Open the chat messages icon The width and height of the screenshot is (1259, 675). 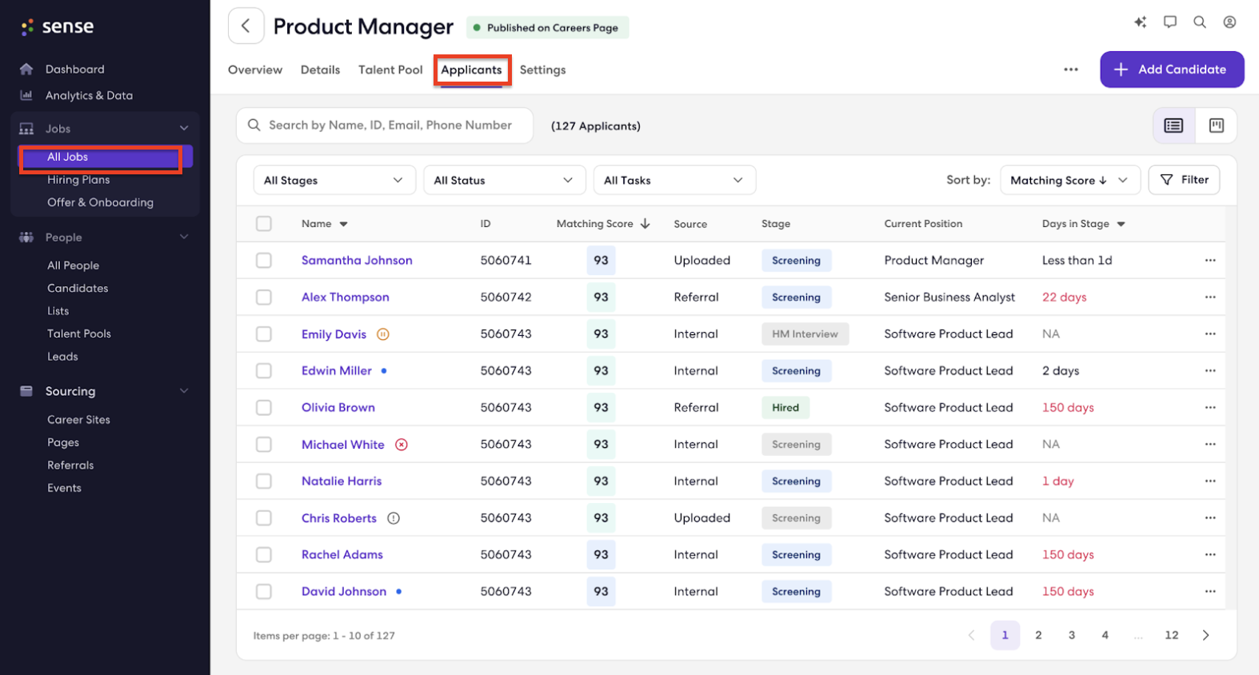pos(1169,22)
